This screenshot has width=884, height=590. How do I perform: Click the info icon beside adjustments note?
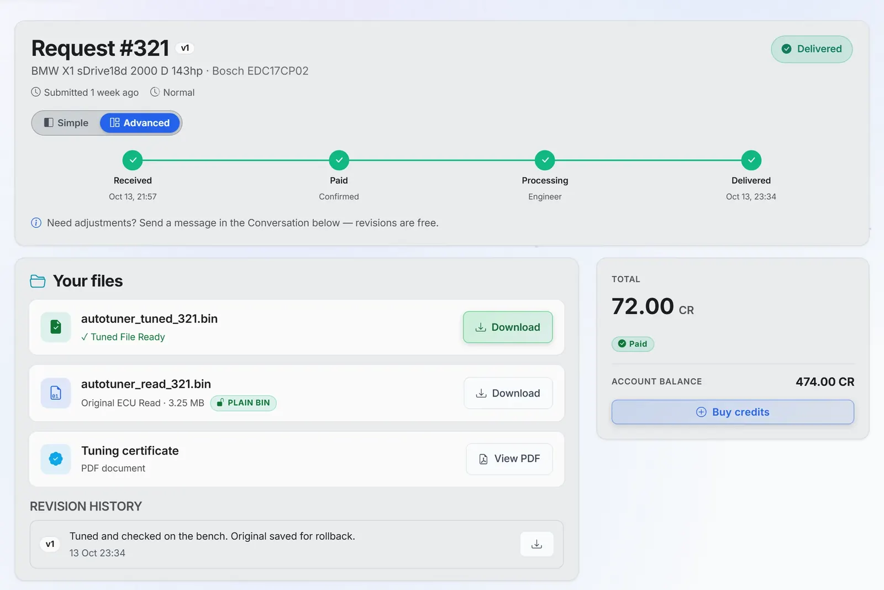(36, 223)
